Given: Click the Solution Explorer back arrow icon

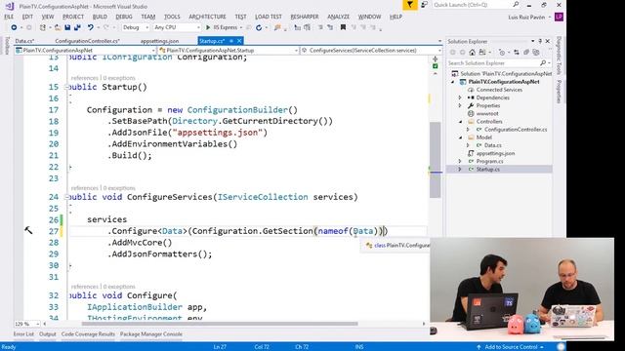Looking at the screenshot, I should point(453,52).
